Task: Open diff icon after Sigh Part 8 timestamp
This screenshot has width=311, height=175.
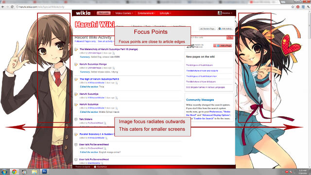Action: tap(117, 83)
